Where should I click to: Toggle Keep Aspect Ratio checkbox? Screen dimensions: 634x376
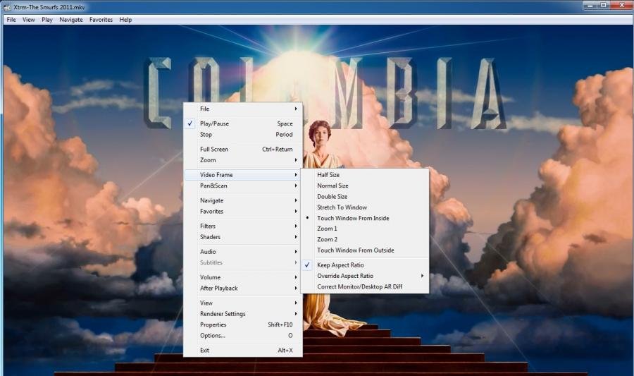[x=365, y=265]
